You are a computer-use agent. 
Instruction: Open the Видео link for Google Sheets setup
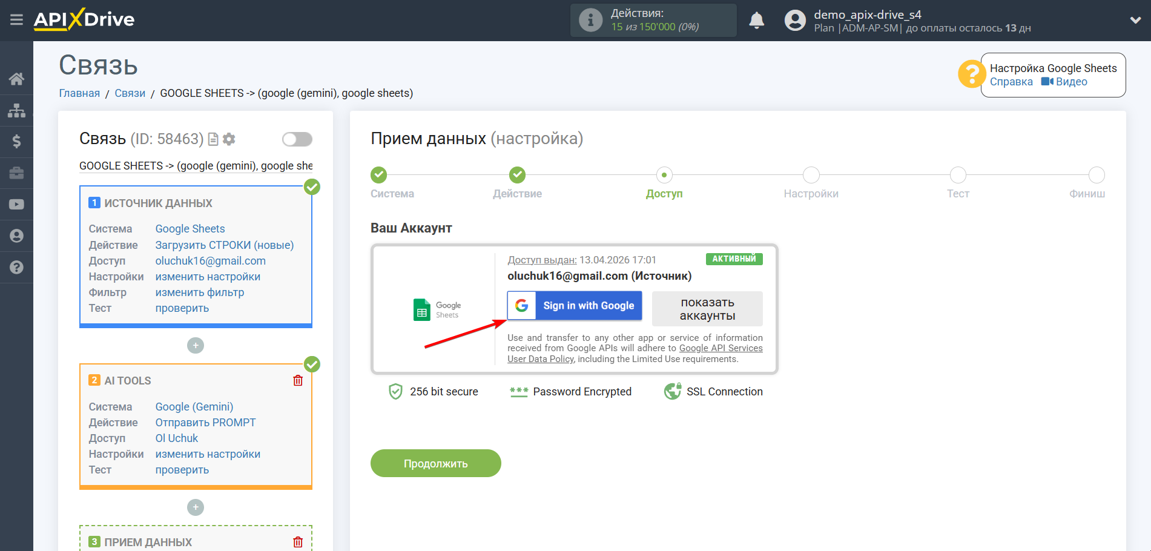coord(1073,81)
